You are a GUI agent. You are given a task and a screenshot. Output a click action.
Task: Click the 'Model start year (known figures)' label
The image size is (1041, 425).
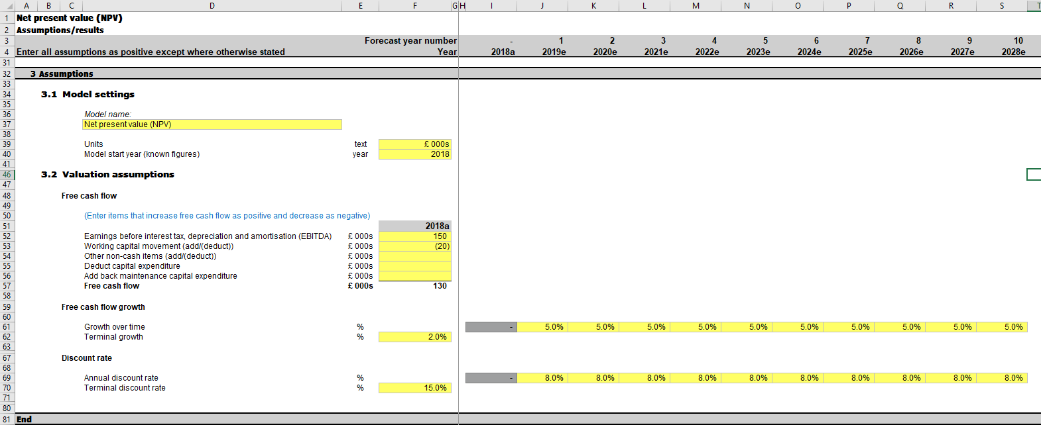pos(142,154)
